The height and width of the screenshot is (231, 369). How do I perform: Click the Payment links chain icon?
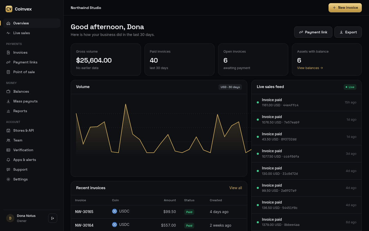(x=8, y=62)
